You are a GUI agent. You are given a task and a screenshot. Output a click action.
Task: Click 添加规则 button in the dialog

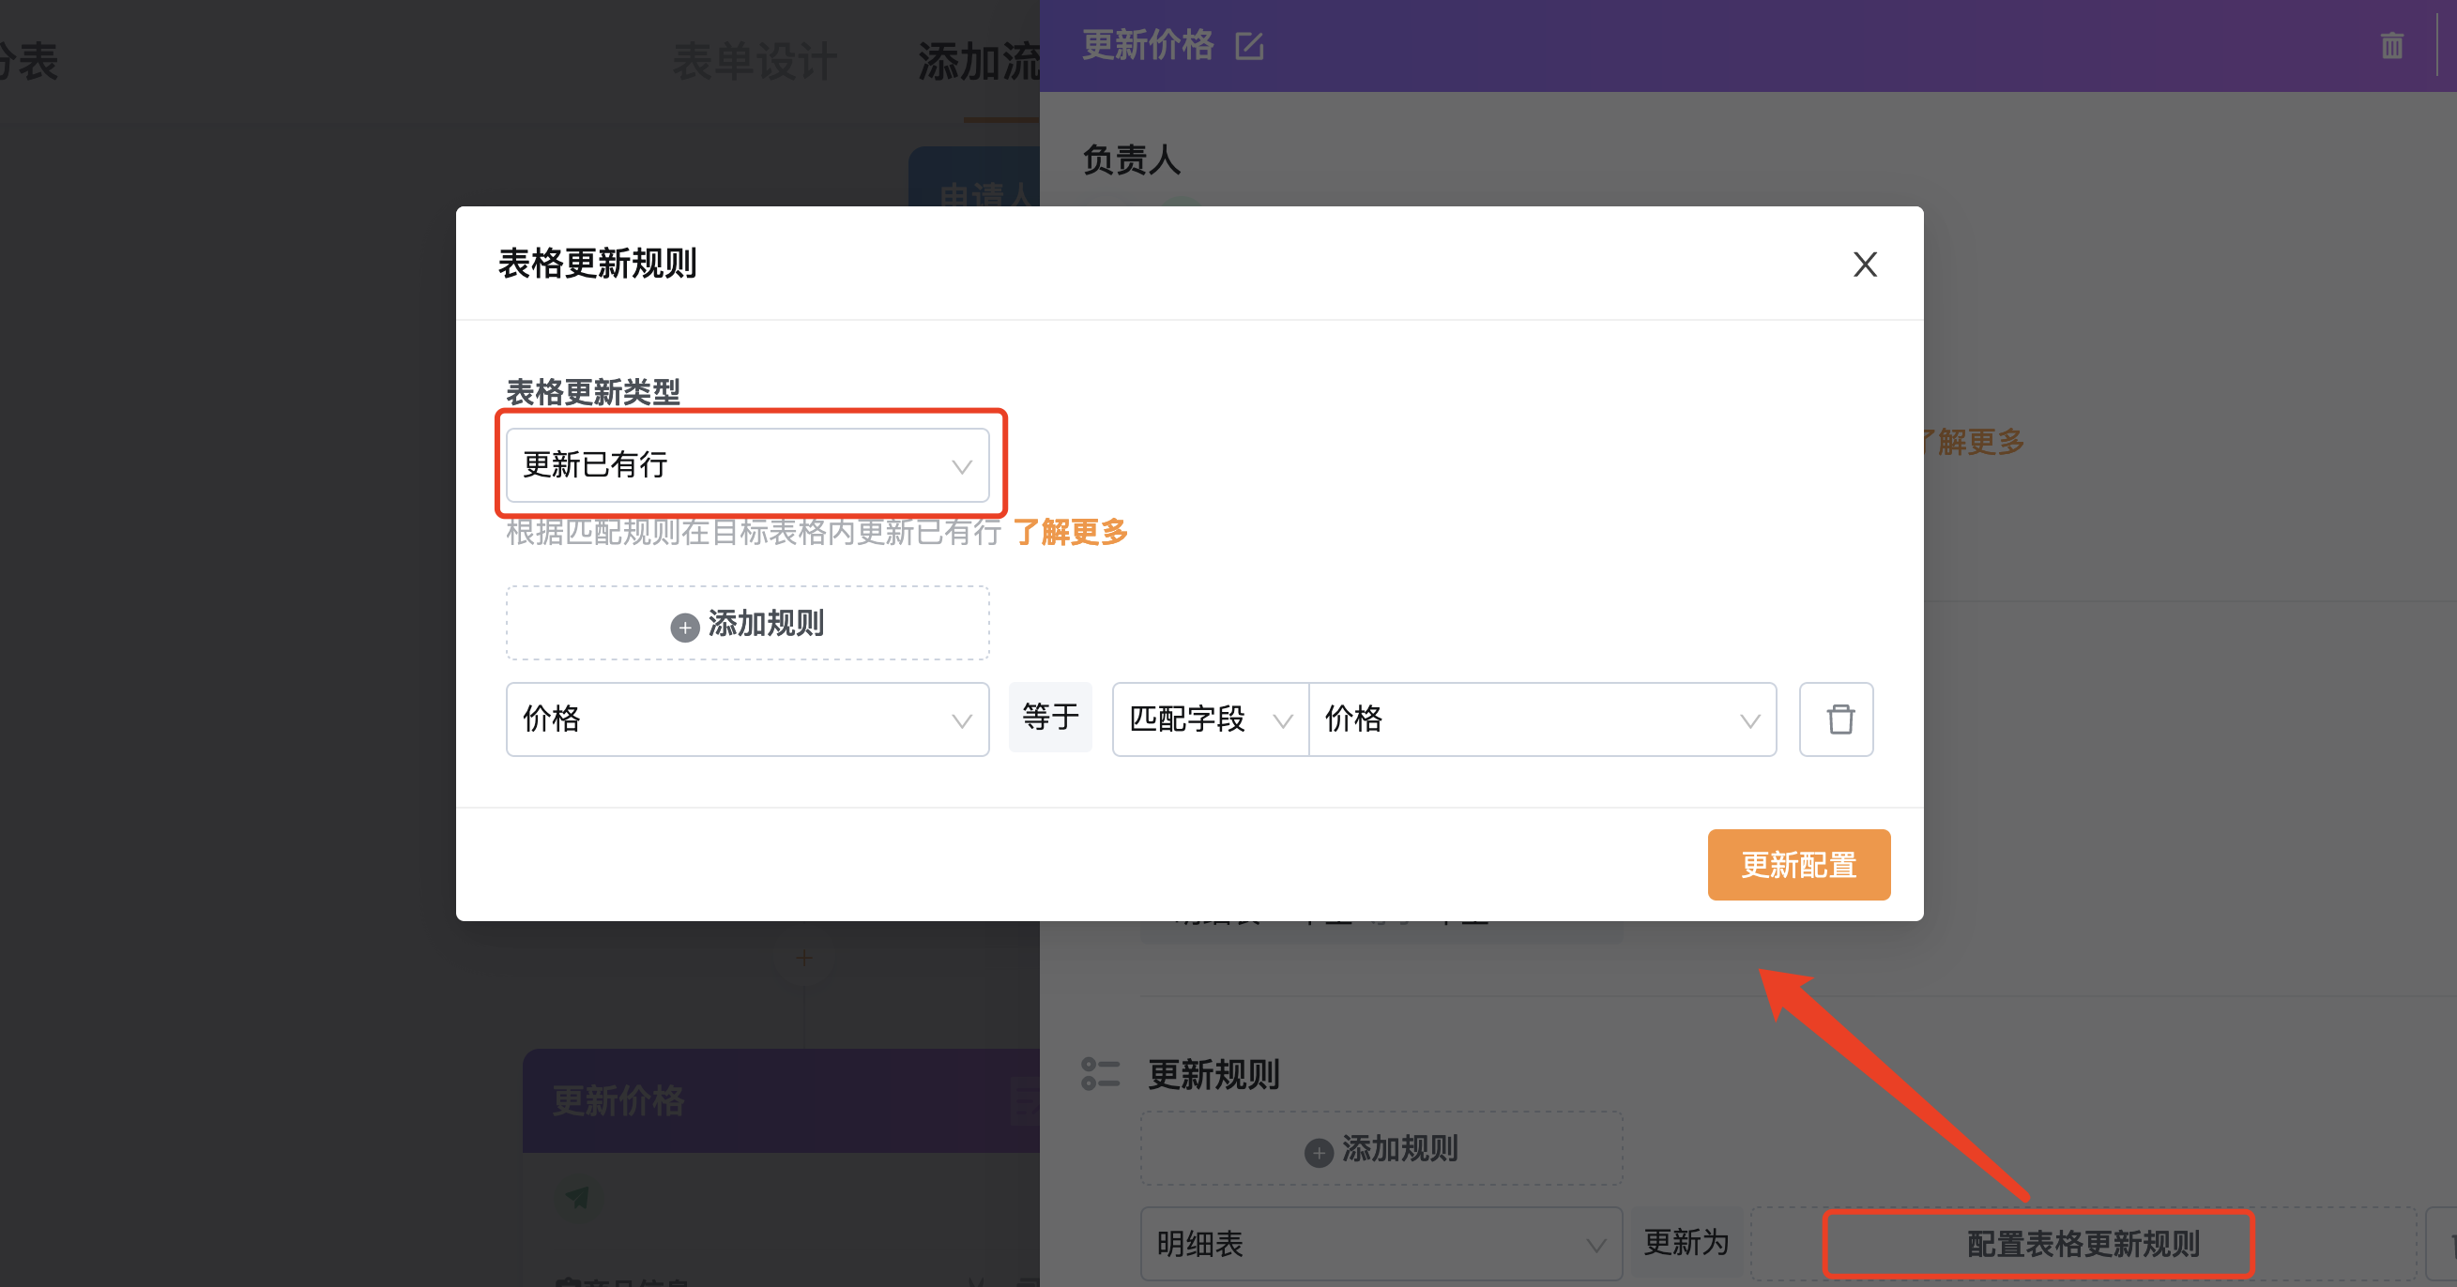pyautogui.click(x=748, y=624)
